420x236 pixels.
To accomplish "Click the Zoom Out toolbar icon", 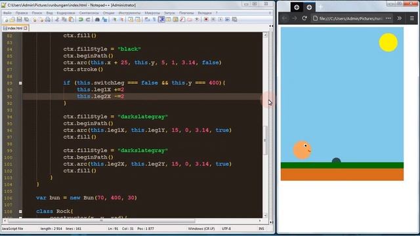I will coord(121,19).
